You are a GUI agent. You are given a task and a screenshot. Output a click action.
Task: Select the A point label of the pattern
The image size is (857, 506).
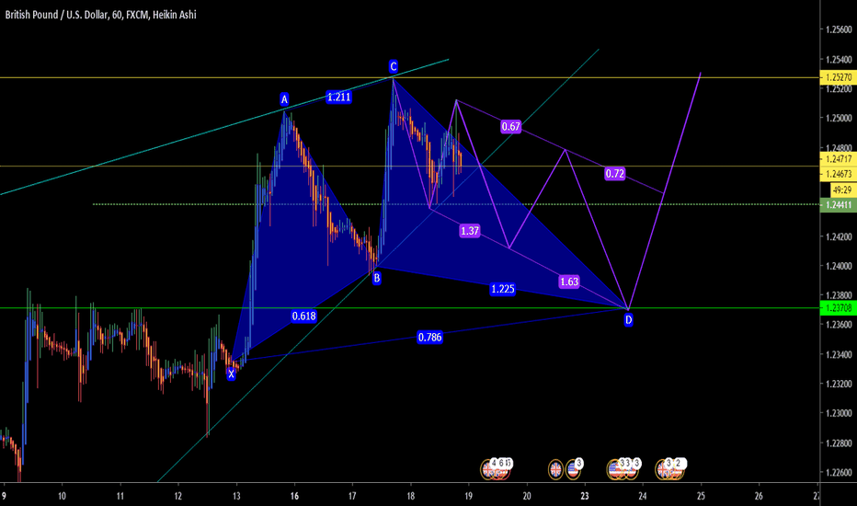point(284,99)
